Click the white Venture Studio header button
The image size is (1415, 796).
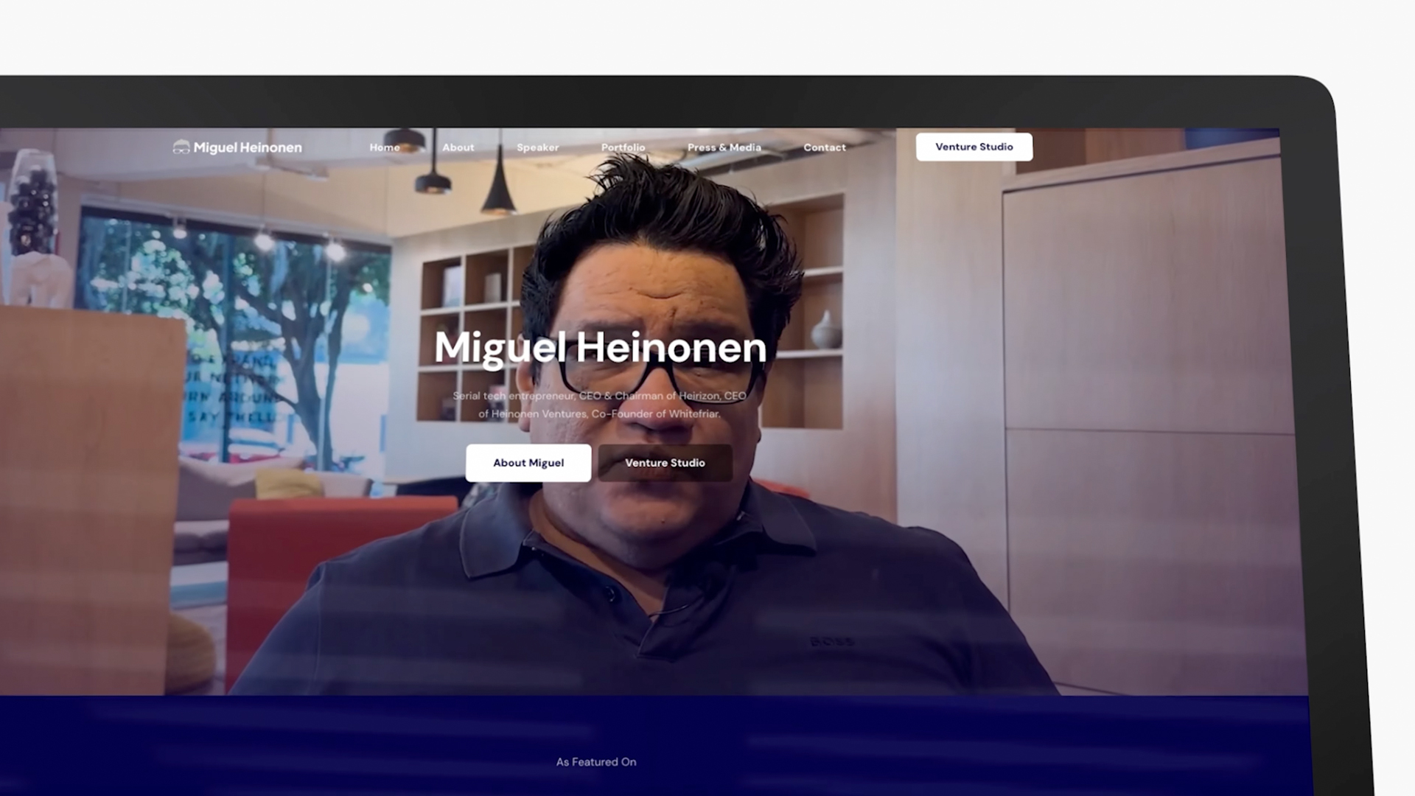974,147
